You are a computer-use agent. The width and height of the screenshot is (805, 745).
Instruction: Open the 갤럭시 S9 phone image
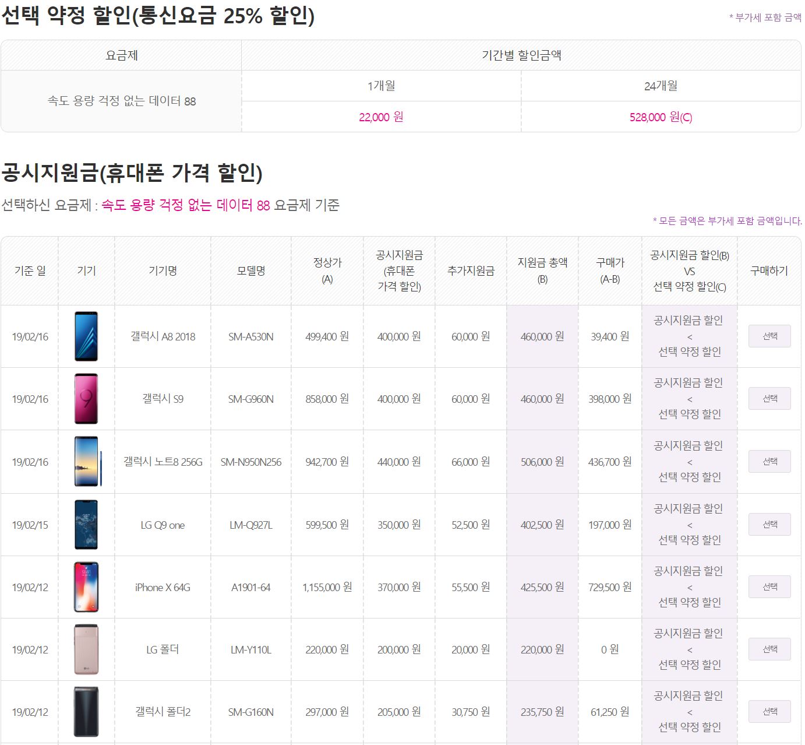point(86,399)
